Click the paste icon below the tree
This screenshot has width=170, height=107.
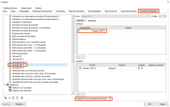[17, 98]
